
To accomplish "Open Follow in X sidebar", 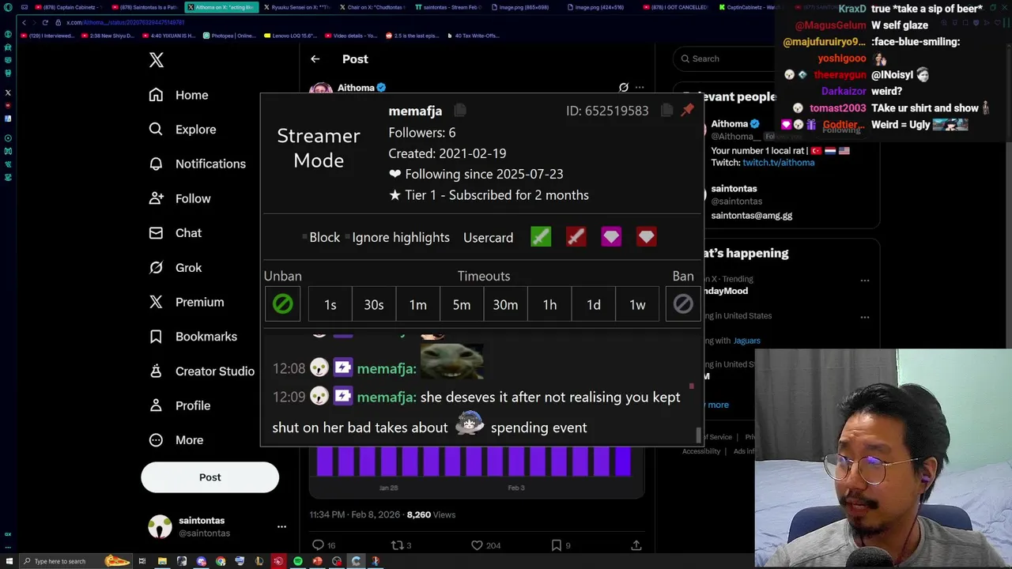I will [x=180, y=198].
